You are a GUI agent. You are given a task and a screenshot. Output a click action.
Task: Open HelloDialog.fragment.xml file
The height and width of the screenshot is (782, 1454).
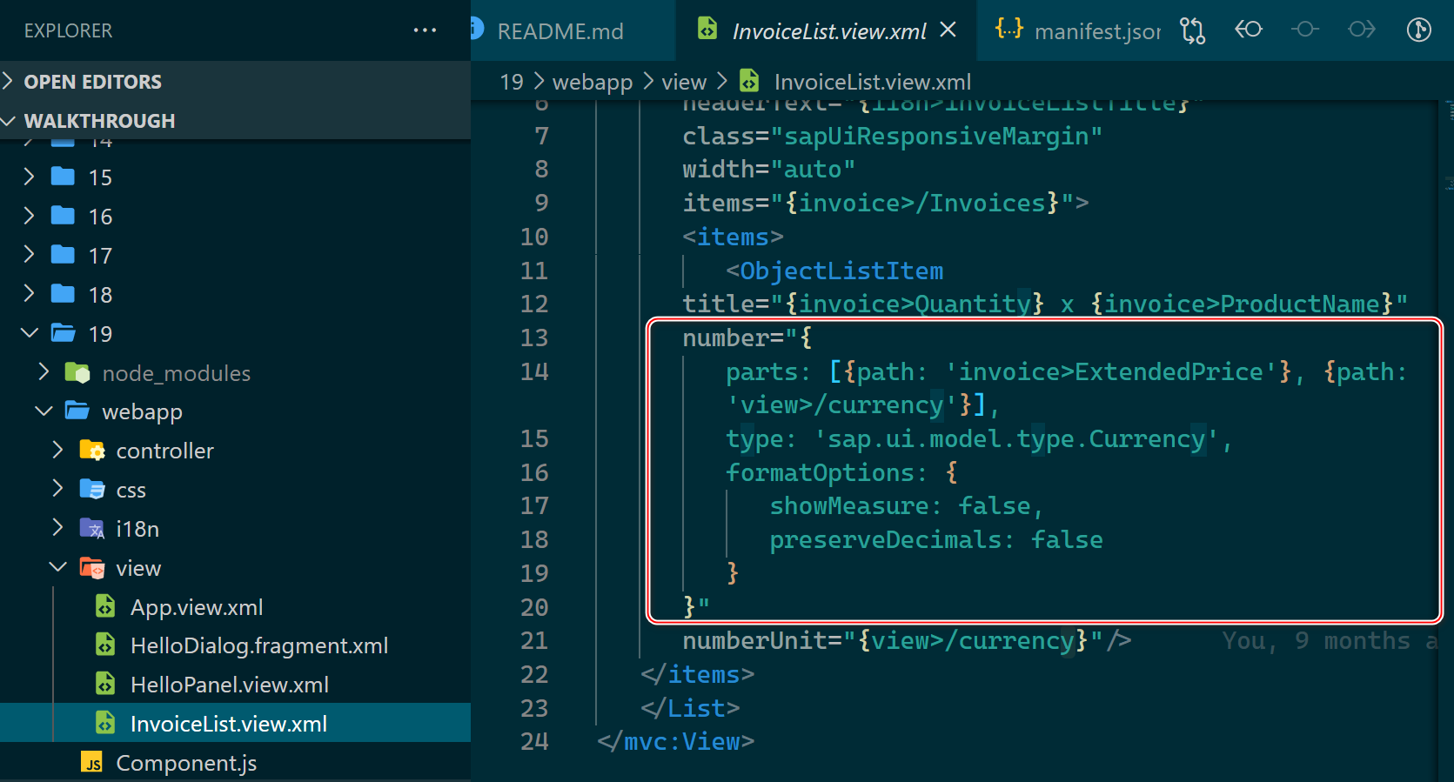click(x=259, y=646)
